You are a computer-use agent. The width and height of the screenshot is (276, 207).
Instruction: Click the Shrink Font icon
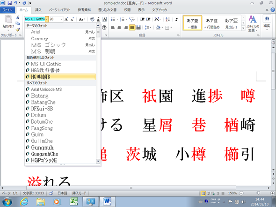coord(73,19)
